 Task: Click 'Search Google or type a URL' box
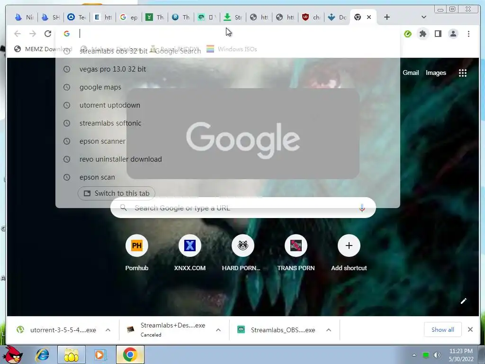(x=243, y=208)
